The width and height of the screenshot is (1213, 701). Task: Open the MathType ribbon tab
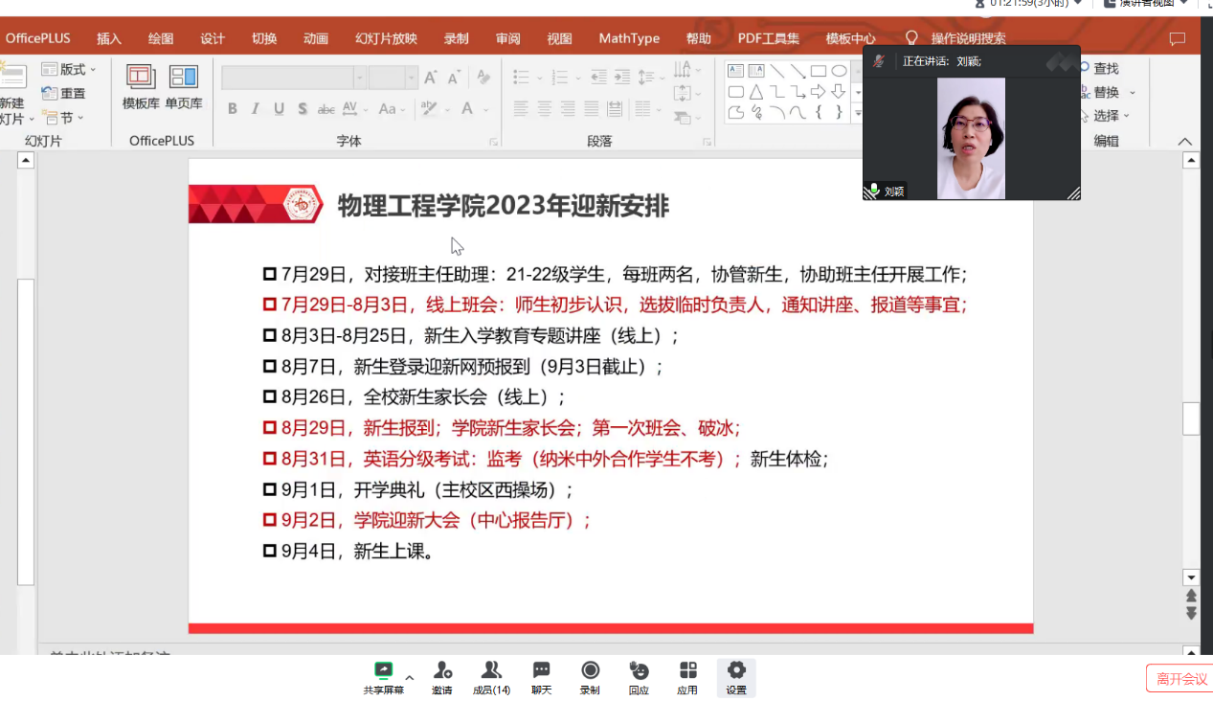[629, 39]
